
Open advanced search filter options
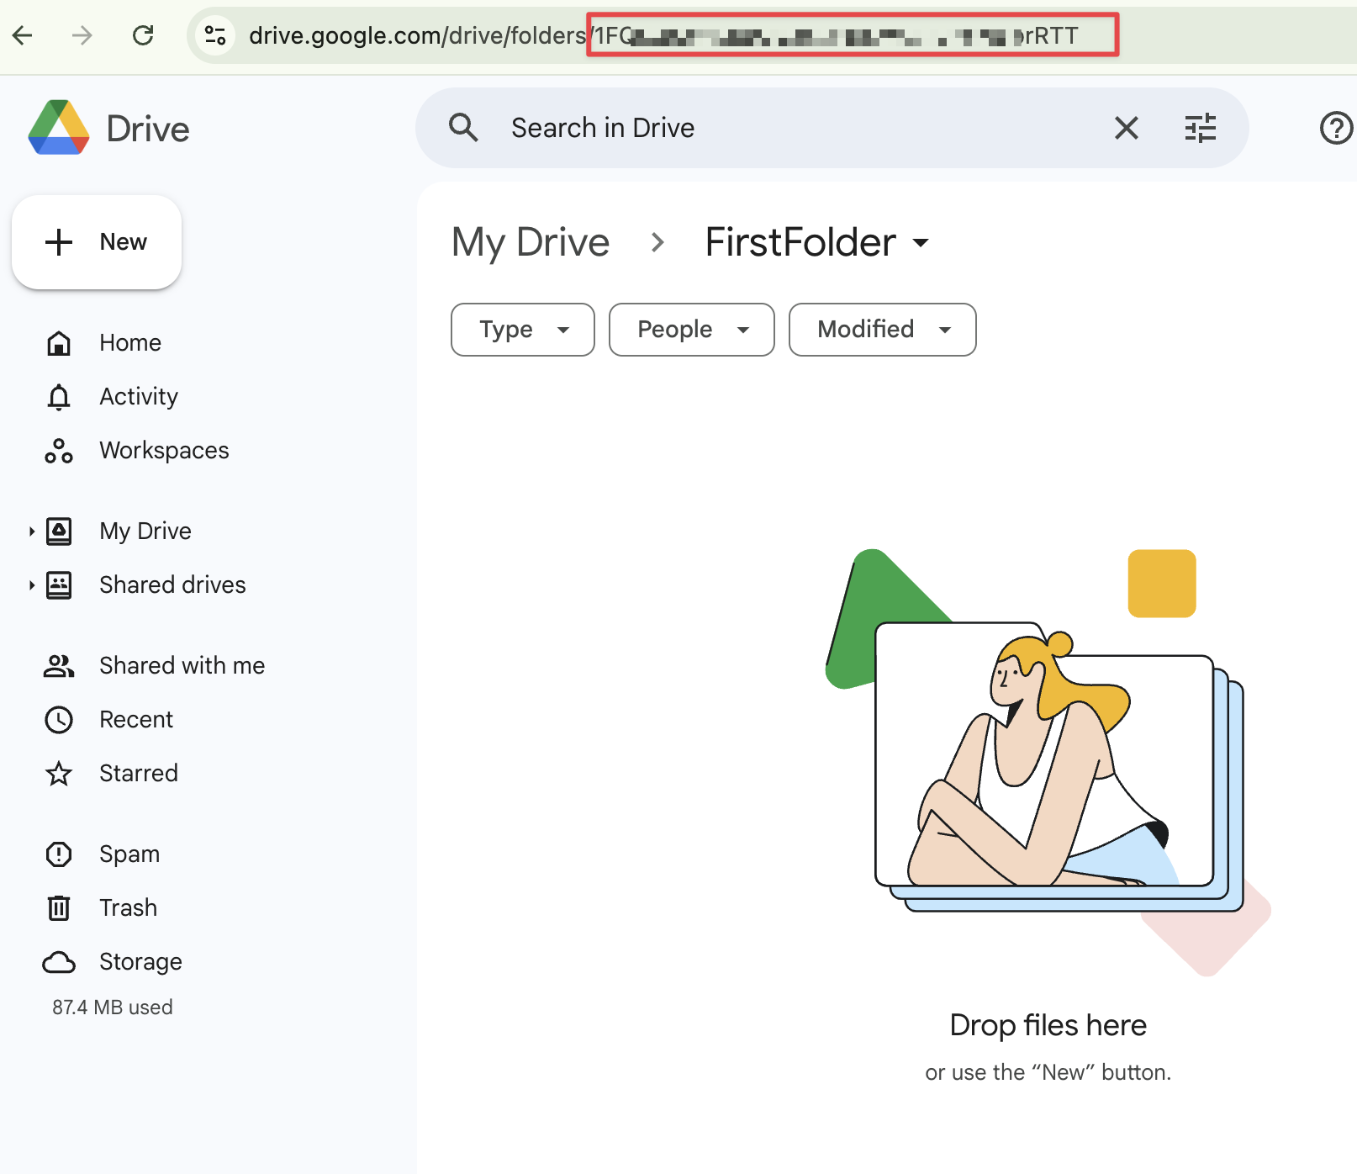click(x=1201, y=128)
